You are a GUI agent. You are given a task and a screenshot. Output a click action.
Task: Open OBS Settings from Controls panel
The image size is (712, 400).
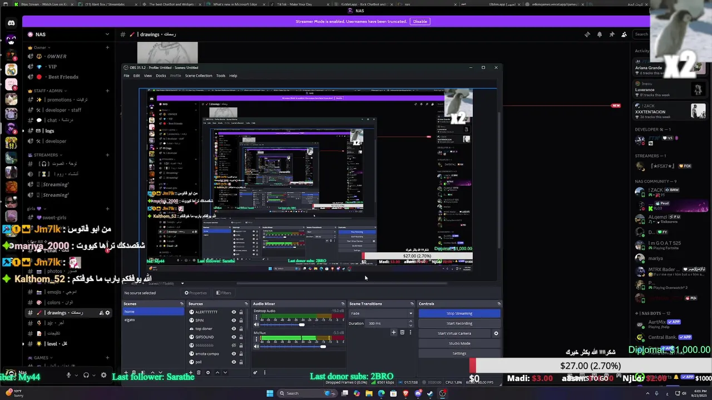(x=459, y=353)
